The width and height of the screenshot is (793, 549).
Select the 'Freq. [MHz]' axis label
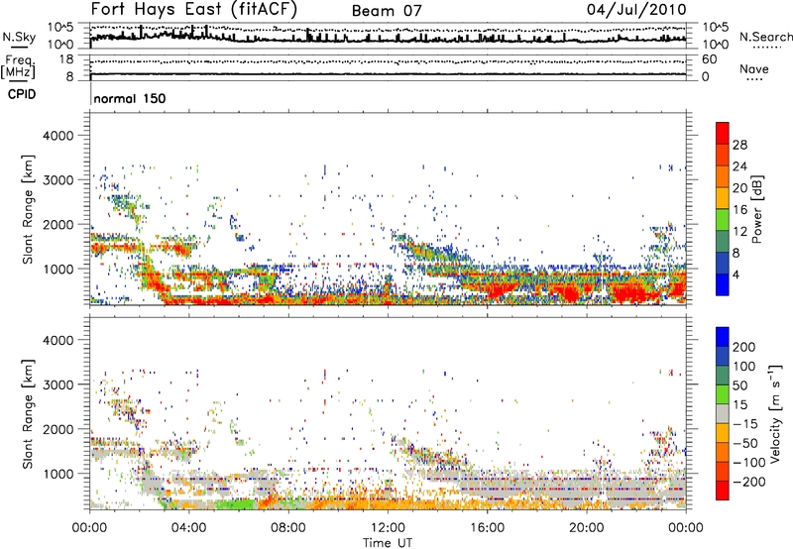tap(18, 66)
